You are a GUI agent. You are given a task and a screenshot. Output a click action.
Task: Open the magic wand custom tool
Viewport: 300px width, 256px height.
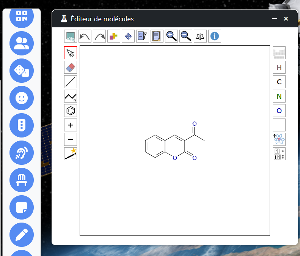71,154
